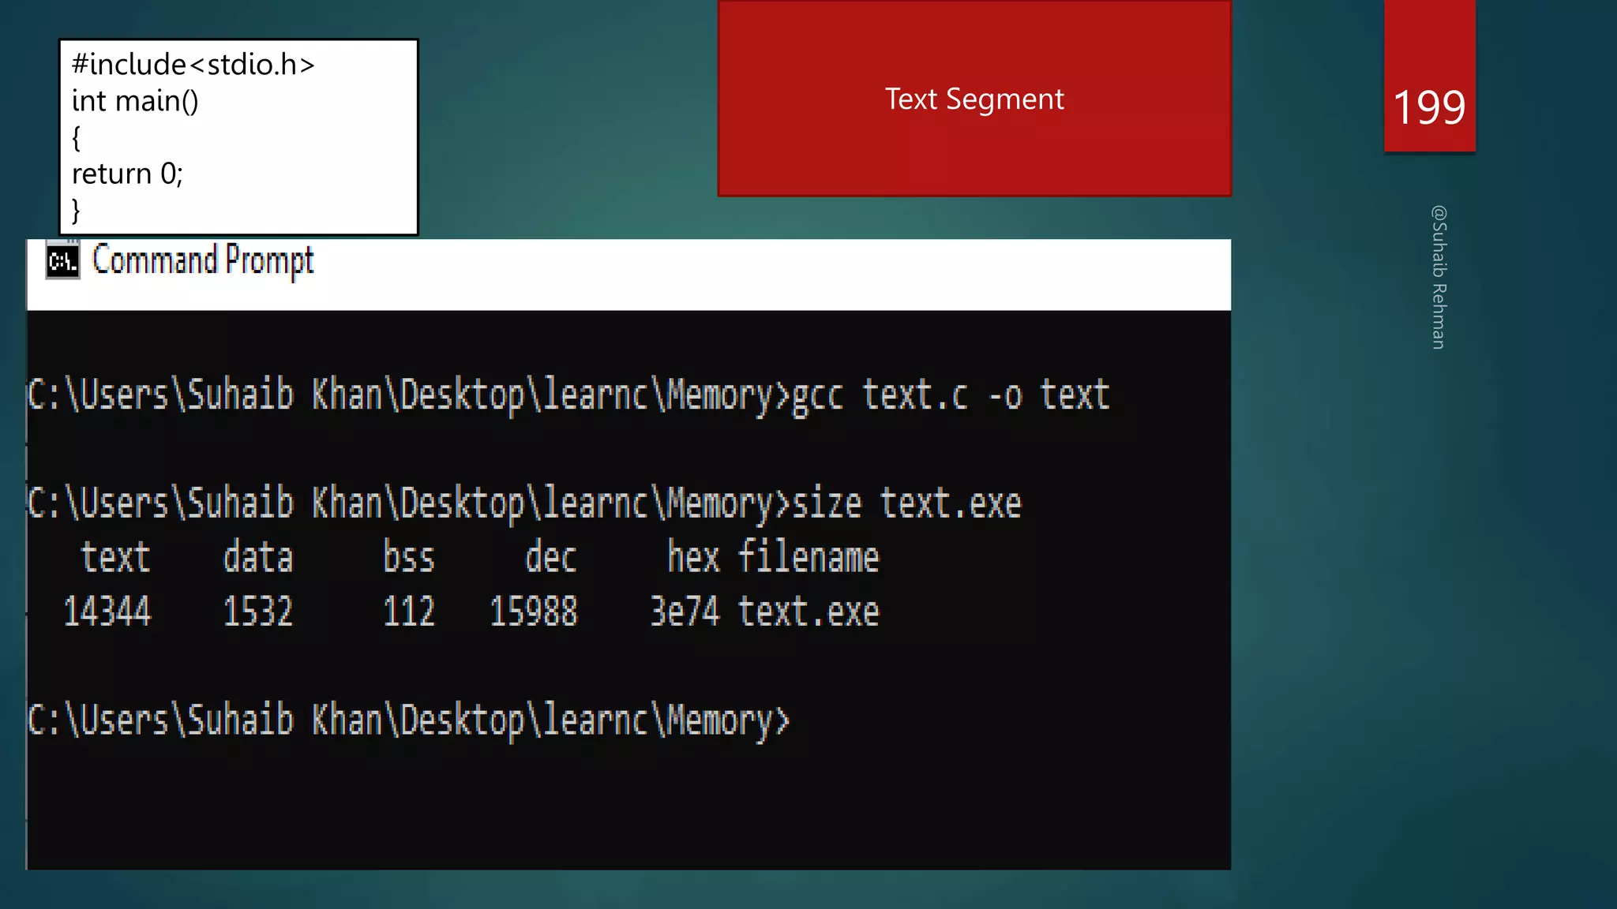Viewport: 1617px width, 909px height.
Task: Click the #include<stdio.h> code line
Action: (x=193, y=65)
